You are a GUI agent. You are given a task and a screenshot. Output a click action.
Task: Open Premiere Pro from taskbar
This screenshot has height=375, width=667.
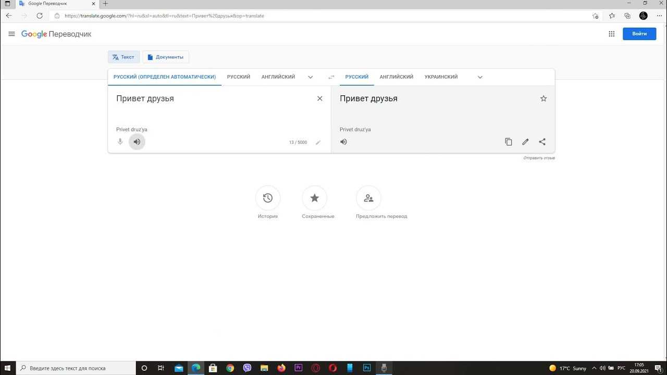click(299, 368)
